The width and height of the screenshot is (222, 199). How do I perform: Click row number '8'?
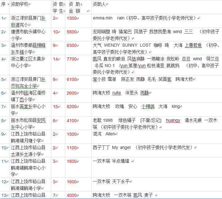point(2,121)
